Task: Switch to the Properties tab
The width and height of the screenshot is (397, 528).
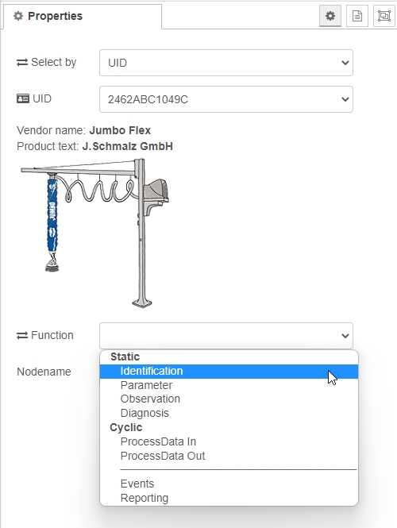Action: click(83, 16)
